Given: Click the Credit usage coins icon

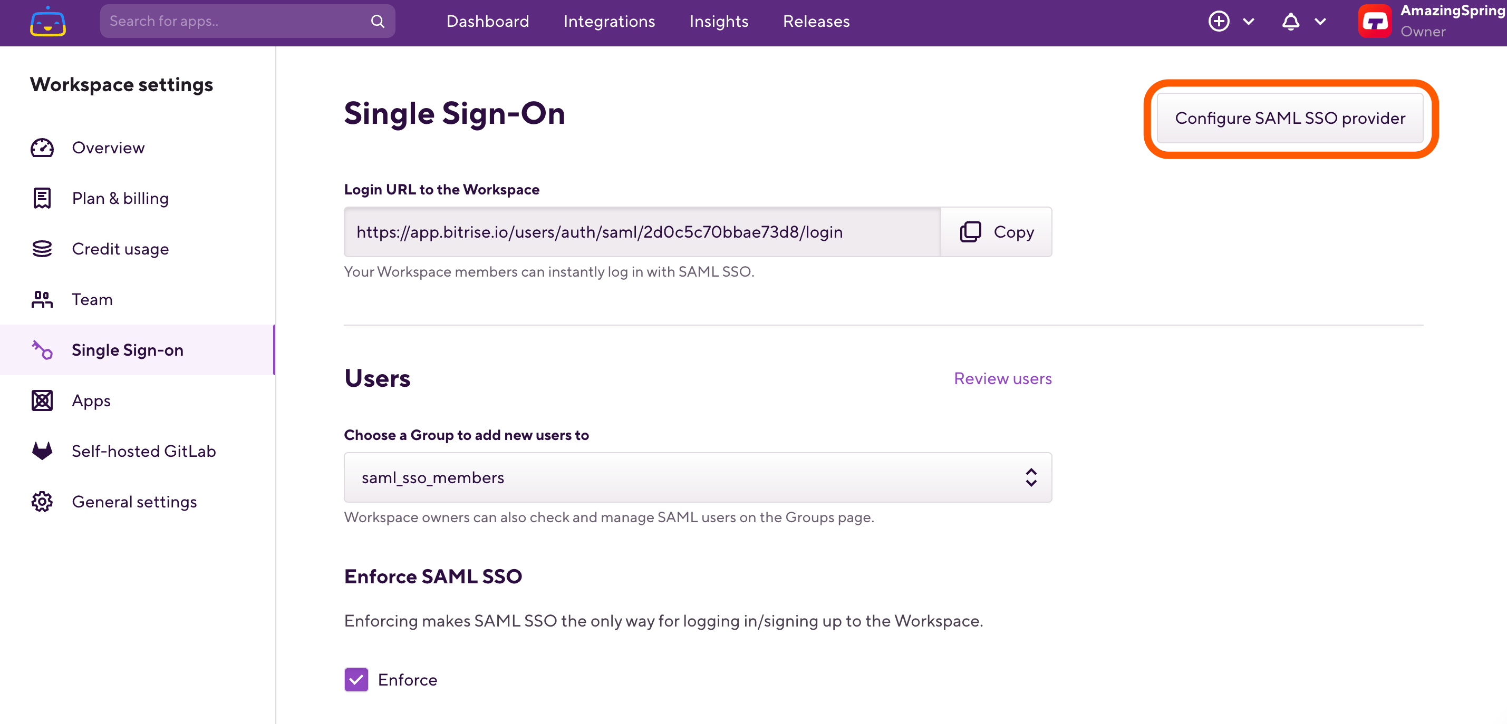Looking at the screenshot, I should click(x=42, y=249).
